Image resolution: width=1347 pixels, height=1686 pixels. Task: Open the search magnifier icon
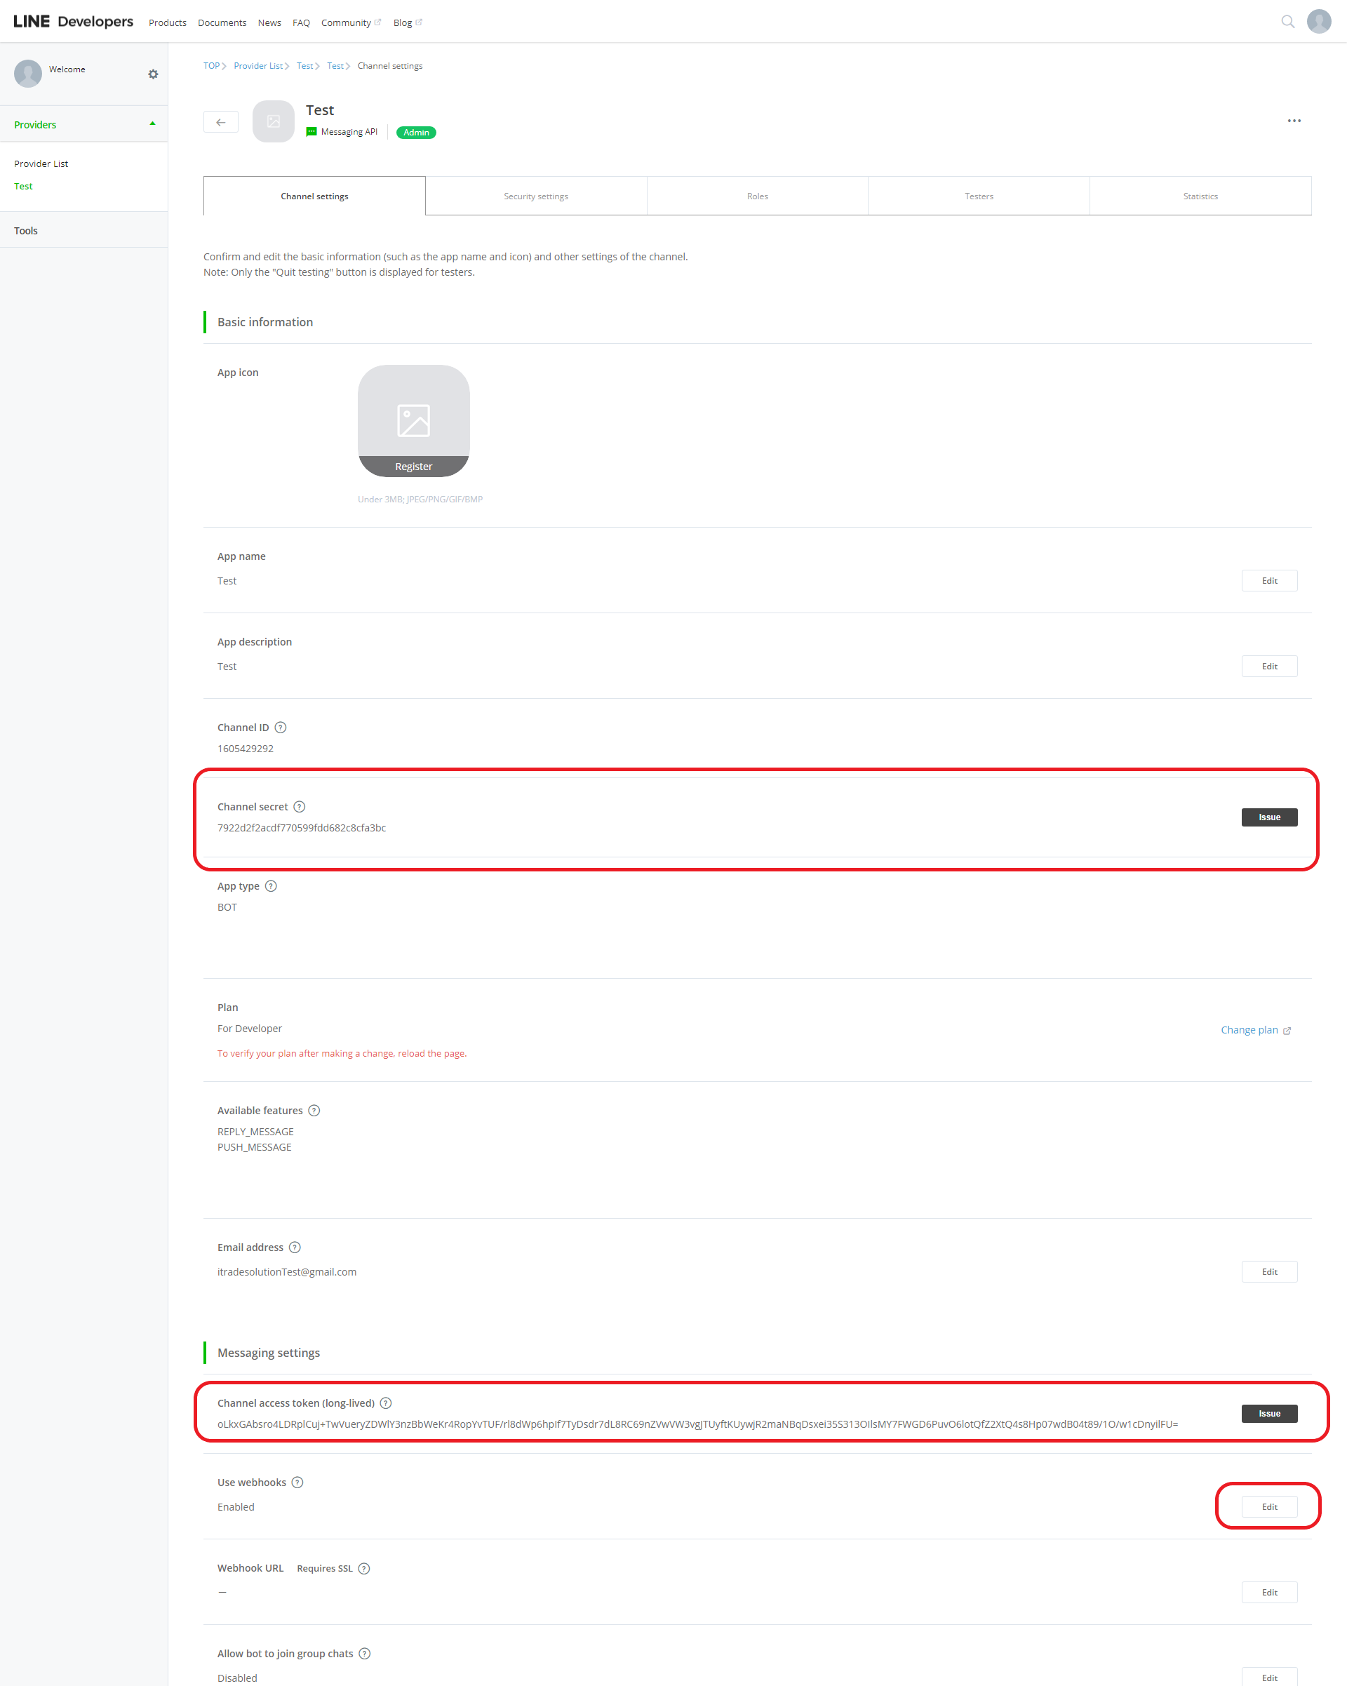click(1287, 22)
